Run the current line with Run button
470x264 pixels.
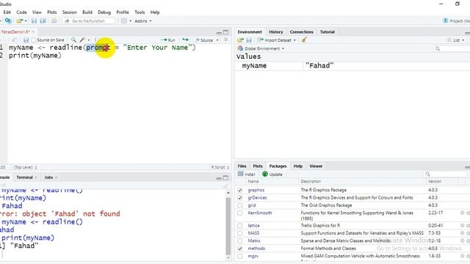pyautogui.click(x=168, y=40)
